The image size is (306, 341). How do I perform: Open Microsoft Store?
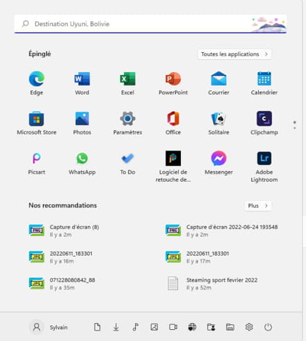pos(37,124)
